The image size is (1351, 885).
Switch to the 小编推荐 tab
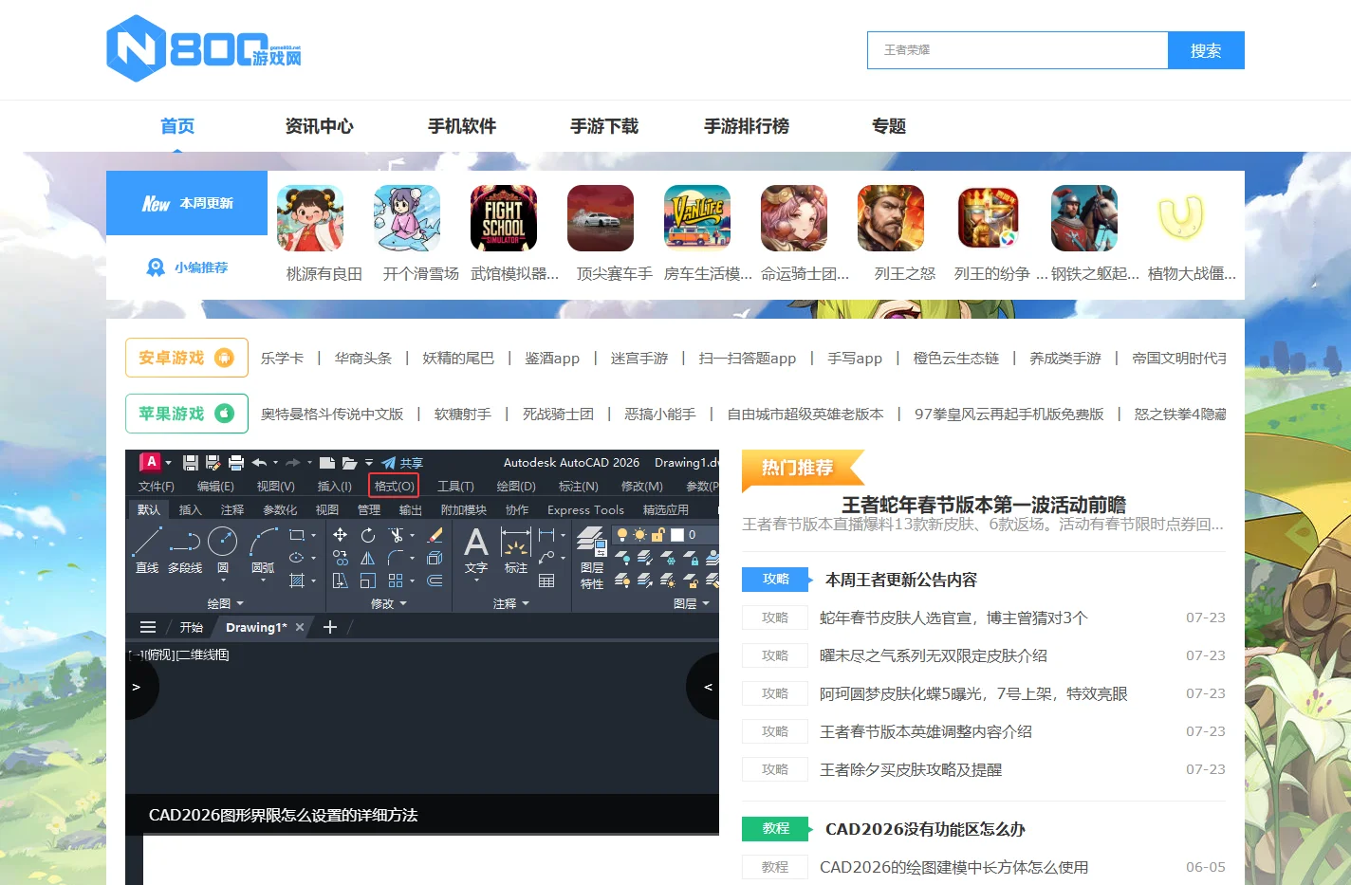tap(187, 267)
